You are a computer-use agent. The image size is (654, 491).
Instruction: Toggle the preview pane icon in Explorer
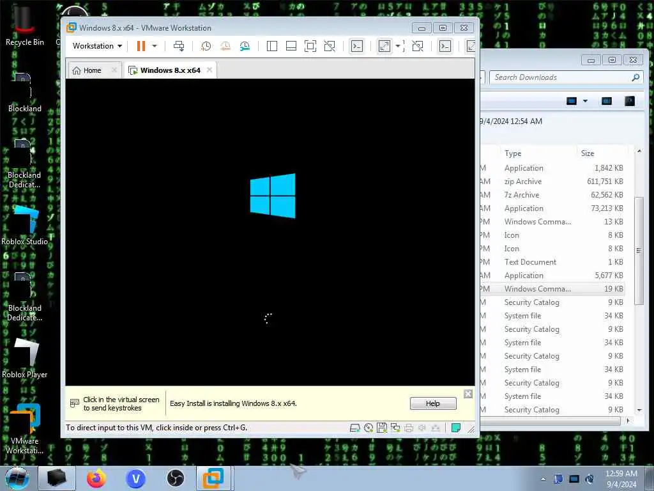(607, 101)
